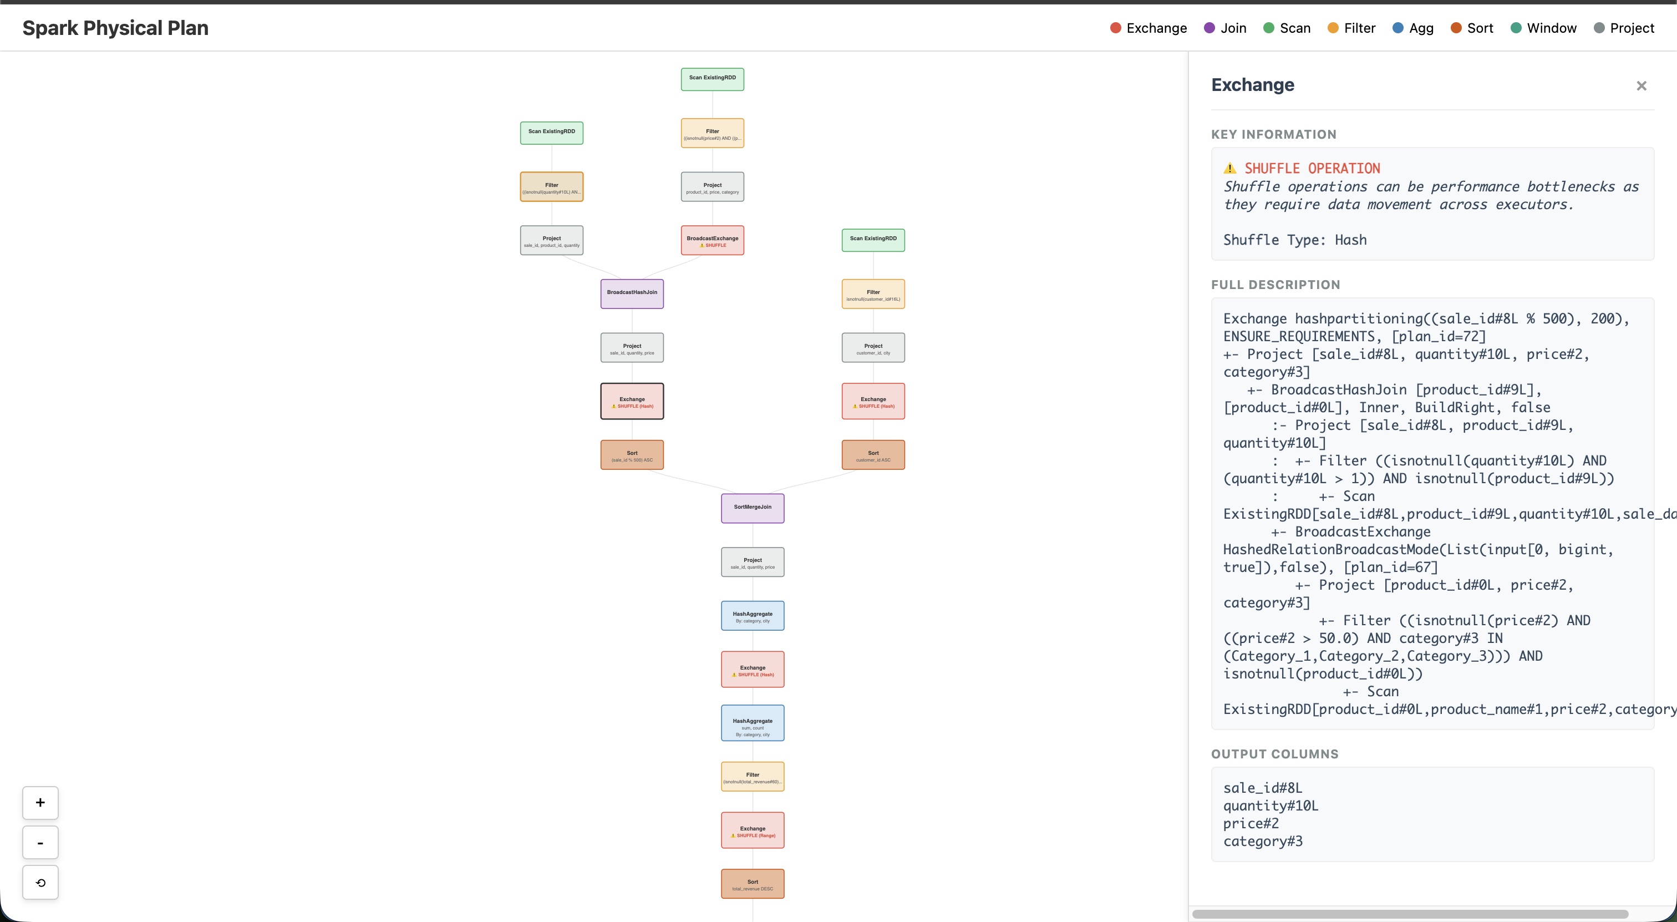Click the FULL DESCRIPTION section label
This screenshot has height=922, width=1677.
pyautogui.click(x=1275, y=285)
